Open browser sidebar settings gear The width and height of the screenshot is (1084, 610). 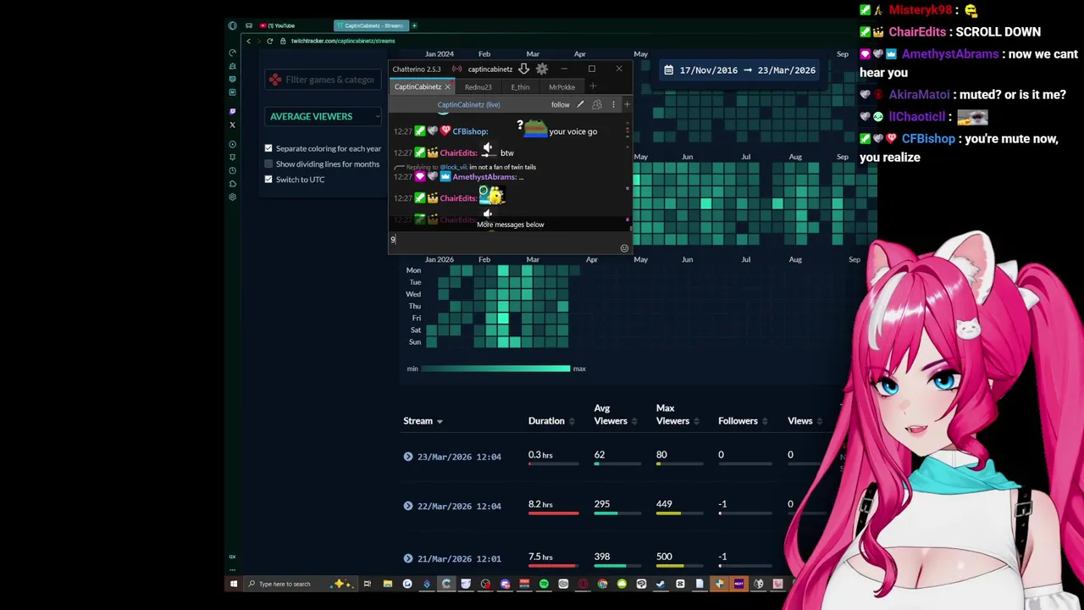pos(232,197)
